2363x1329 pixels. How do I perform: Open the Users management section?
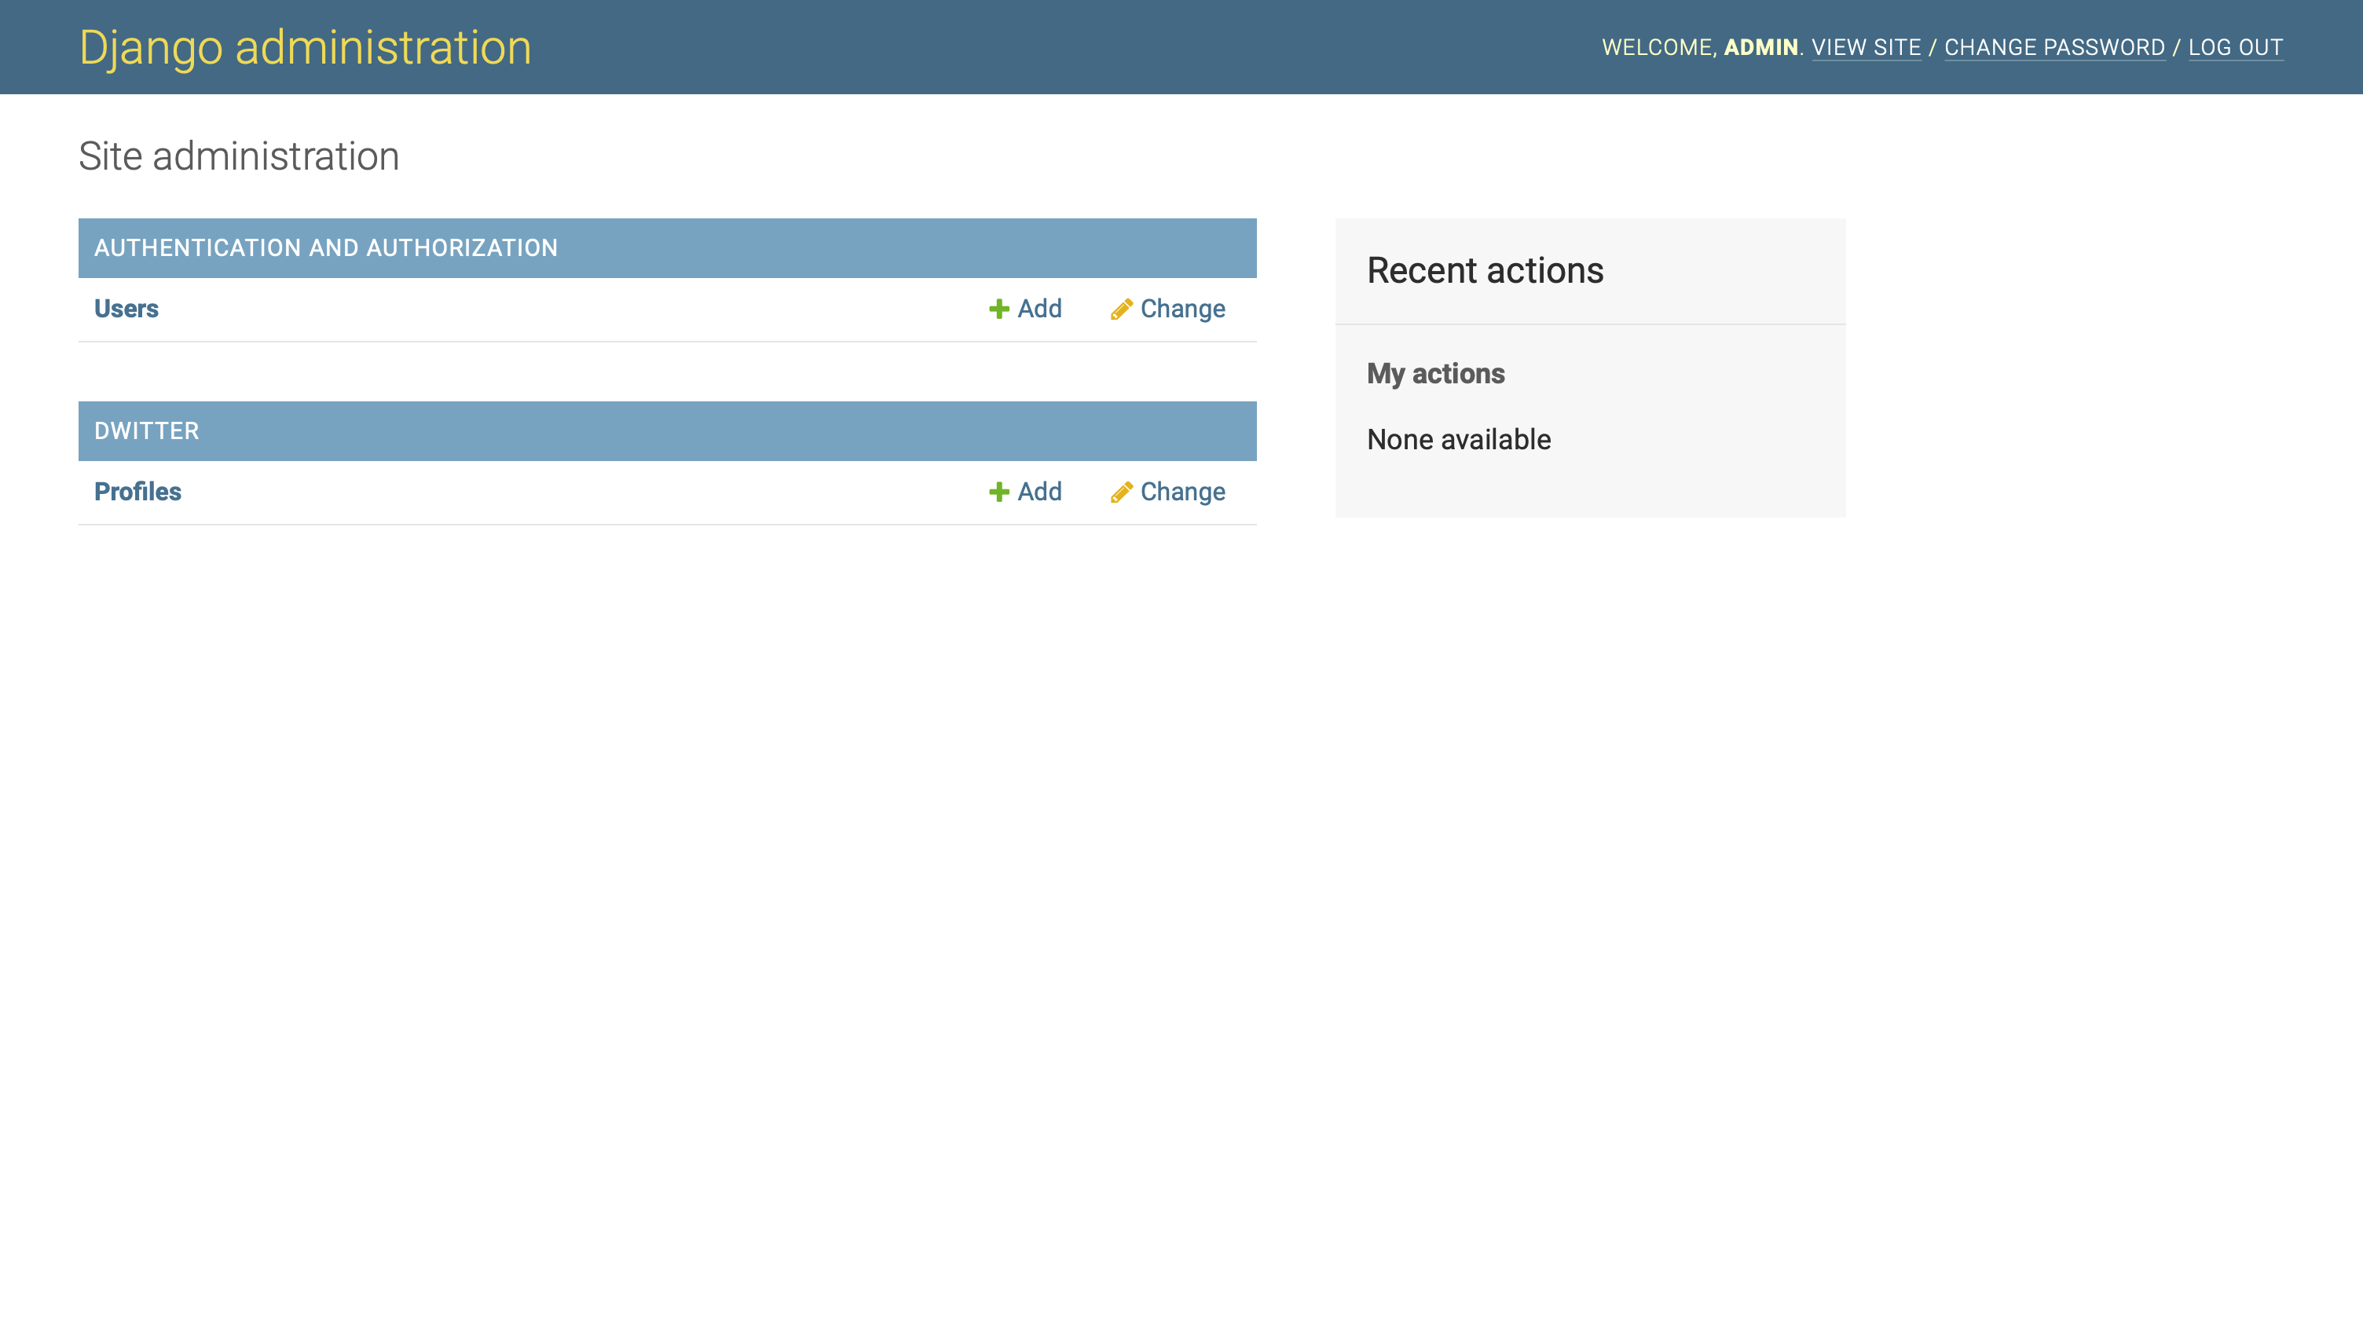pyautogui.click(x=126, y=309)
